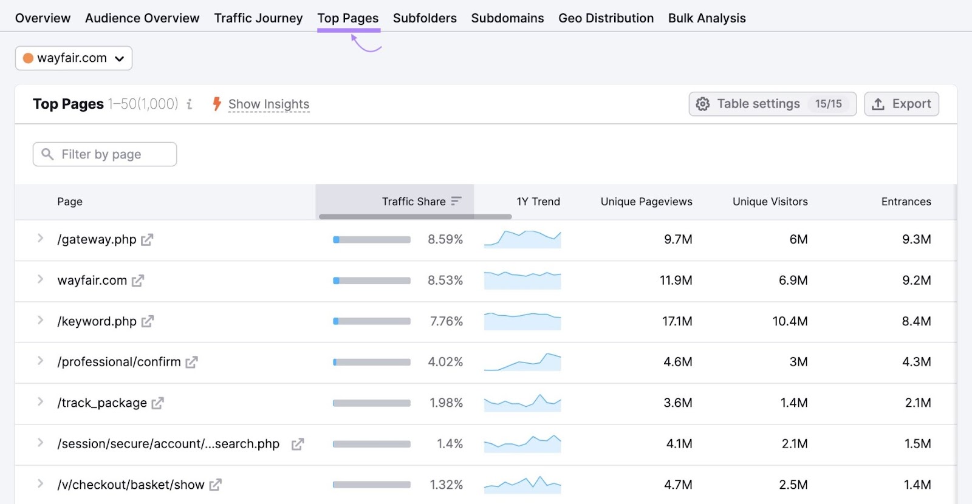This screenshot has height=504, width=972.
Task: Click the 4.02% traffic share bar
Action: (x=372, y=362)
